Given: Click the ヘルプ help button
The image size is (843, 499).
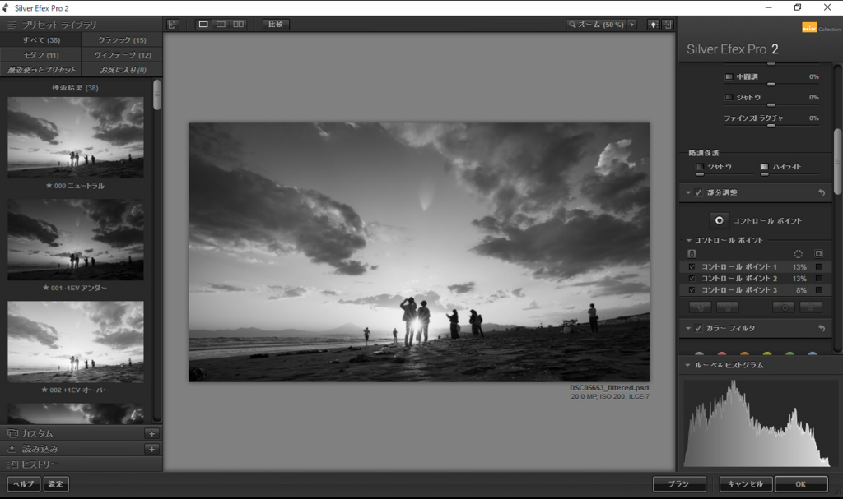Looking at the screenshot, I should pyautogui.click(x=24, y=484).
